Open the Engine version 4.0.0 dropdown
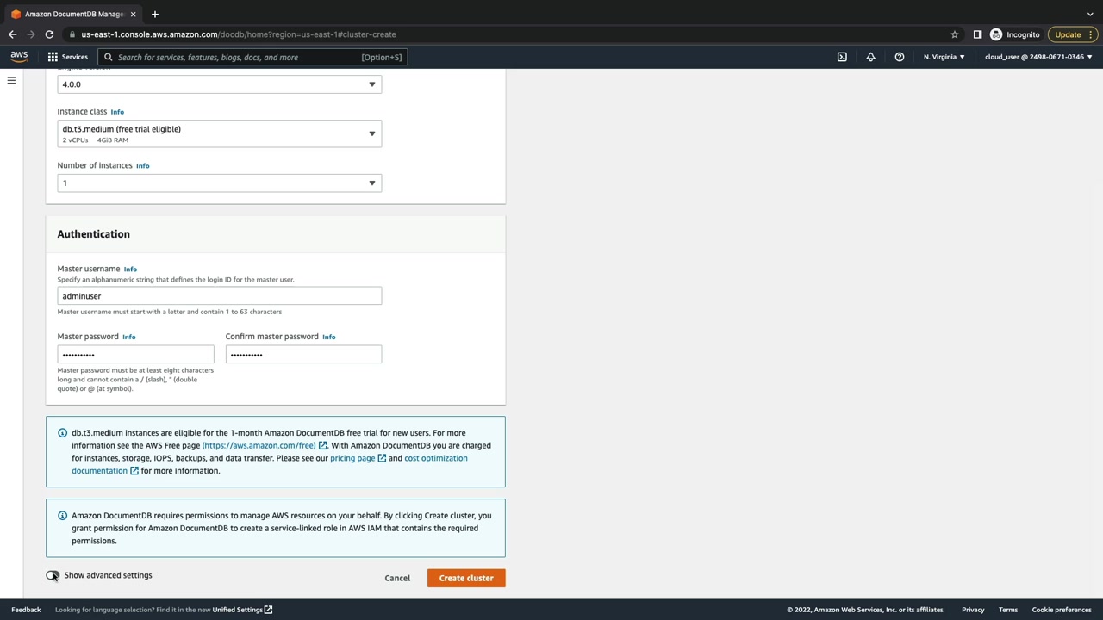The width and height of the screenshot is (1103, 620). [220, 84]
